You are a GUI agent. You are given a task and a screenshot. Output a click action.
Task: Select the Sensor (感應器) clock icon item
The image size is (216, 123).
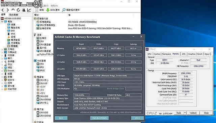click(12, 46)
